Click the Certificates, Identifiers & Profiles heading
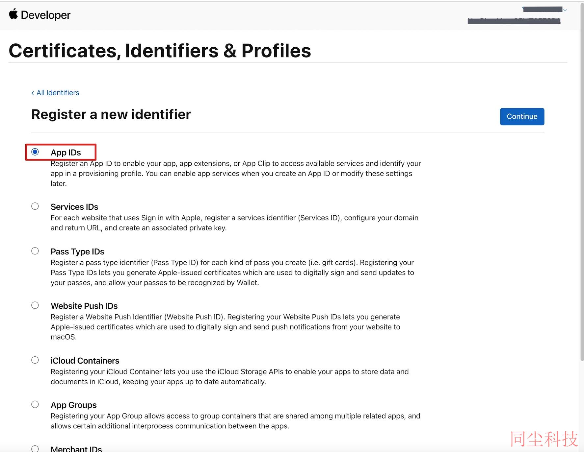584x452 pixels. pyautogui.click(x=160, y=51)
